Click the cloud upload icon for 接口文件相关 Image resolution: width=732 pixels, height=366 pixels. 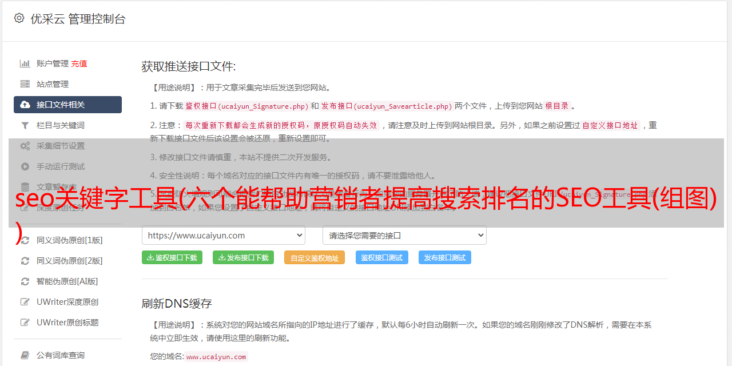pyautogui.click(x=25, y=105)
